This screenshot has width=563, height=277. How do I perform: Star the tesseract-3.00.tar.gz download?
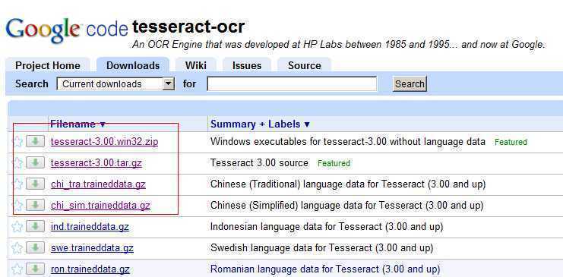17,163
